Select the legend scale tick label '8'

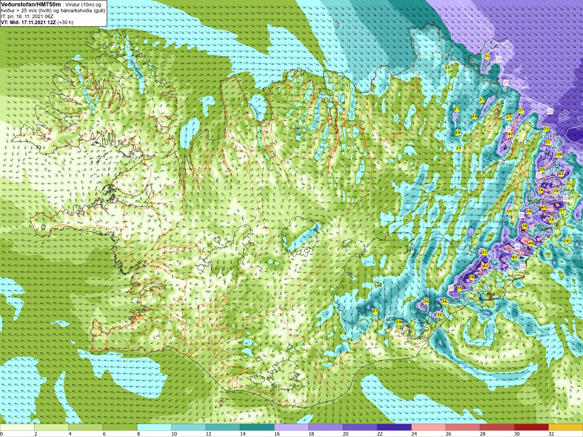pos(138,434)
